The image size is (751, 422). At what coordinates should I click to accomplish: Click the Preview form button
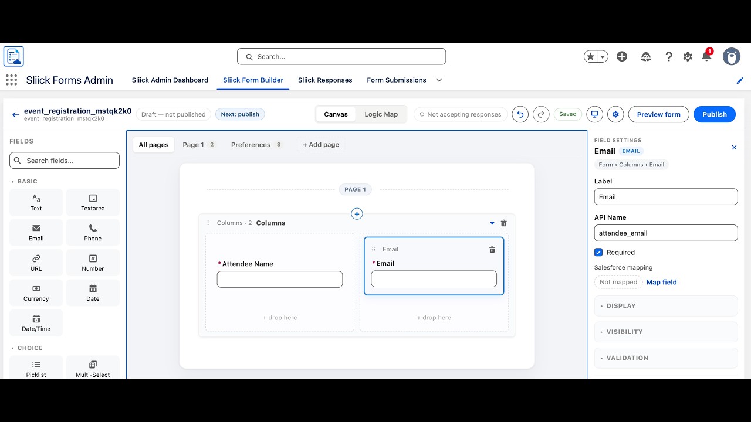(659, 114)
